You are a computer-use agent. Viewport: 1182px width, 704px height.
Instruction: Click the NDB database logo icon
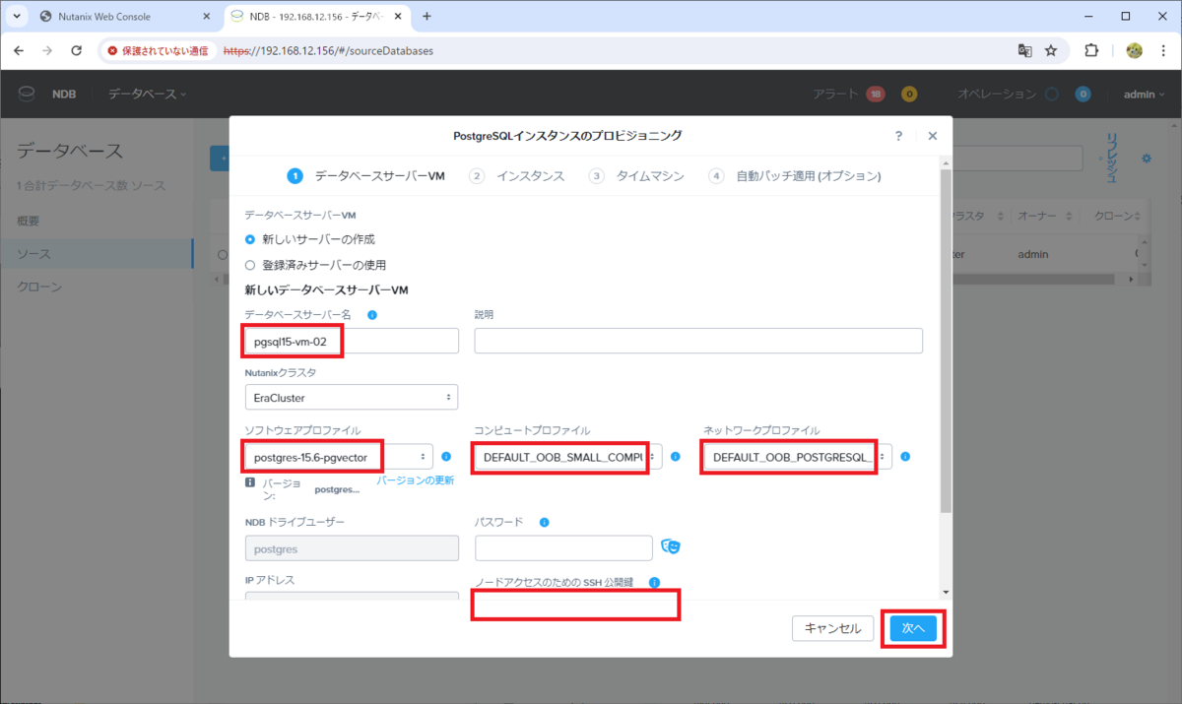[x=27, y=94]
